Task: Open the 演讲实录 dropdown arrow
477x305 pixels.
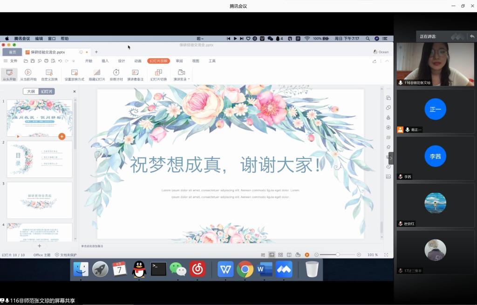Action: (189, 79)
